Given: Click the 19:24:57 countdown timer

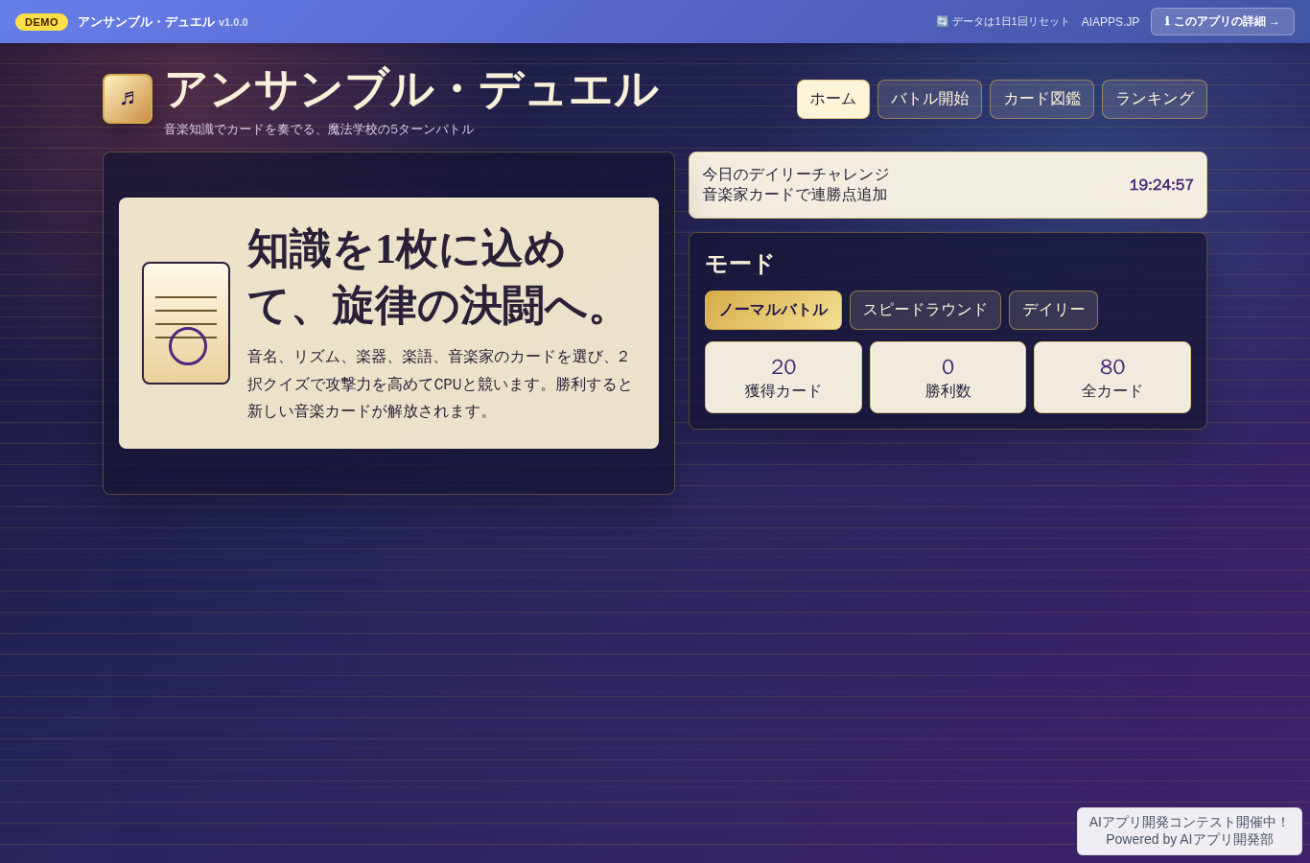Looking at the screenshot, I should [x=1161, y=185].
